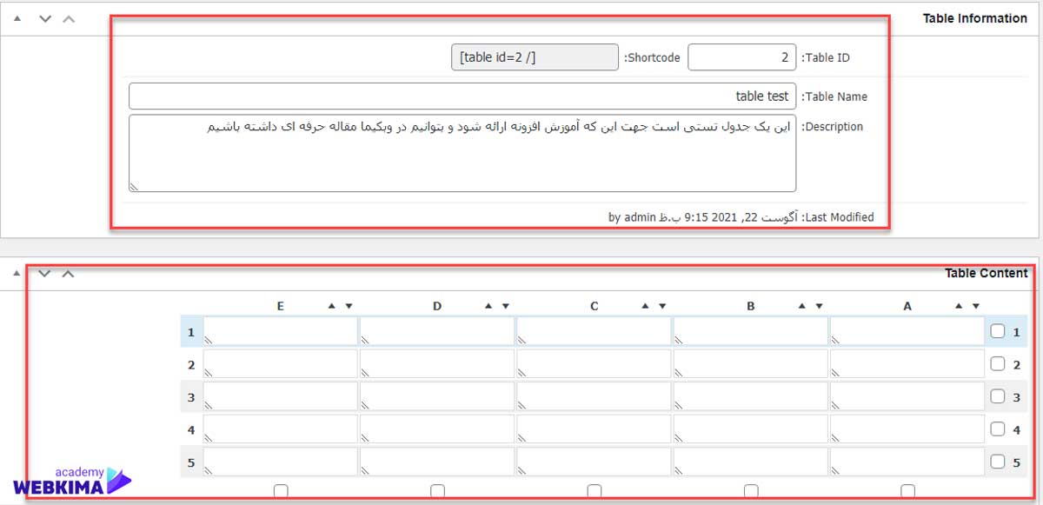Sort column A descending with down arrow
The image size is (1043, 505).
(x=976, y=306)
